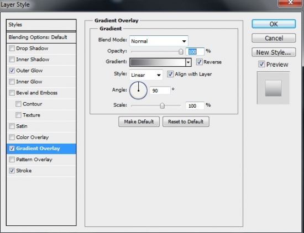The width and height of the screenshot is (304, 233).
Task: Disable the Outer Glow effect checkbox
Action: [12, 71]
